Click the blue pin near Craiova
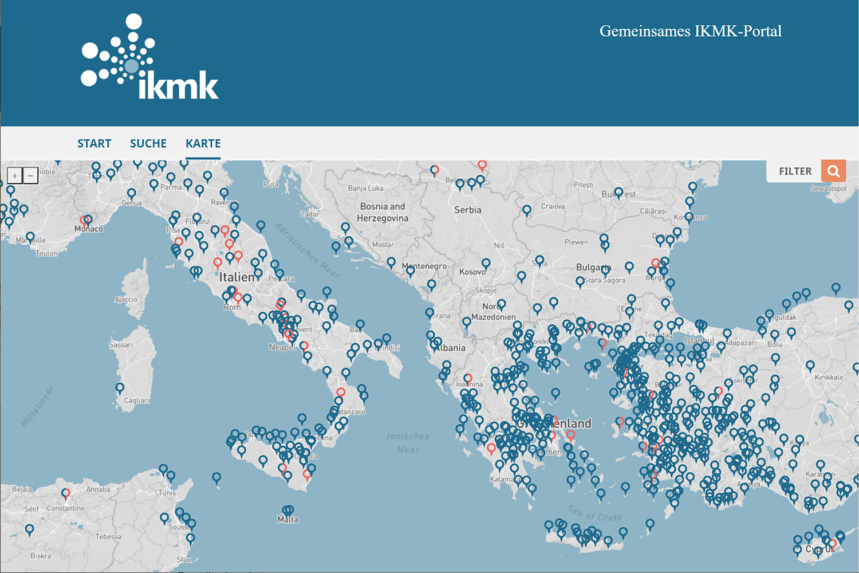Image resolution: width=859 pixels, height=573 pixels. [526, 210]
